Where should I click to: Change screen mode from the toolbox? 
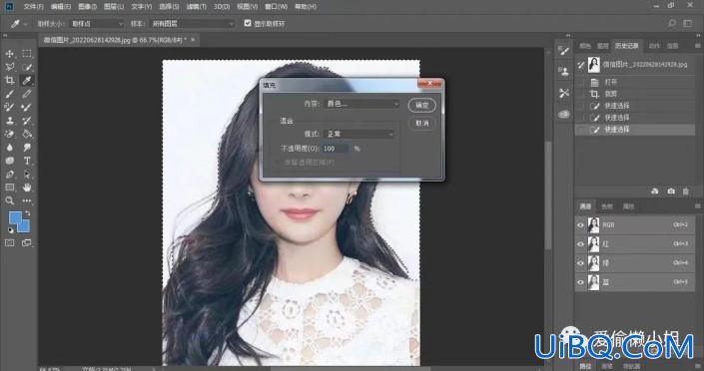click(x=27, y=242)
